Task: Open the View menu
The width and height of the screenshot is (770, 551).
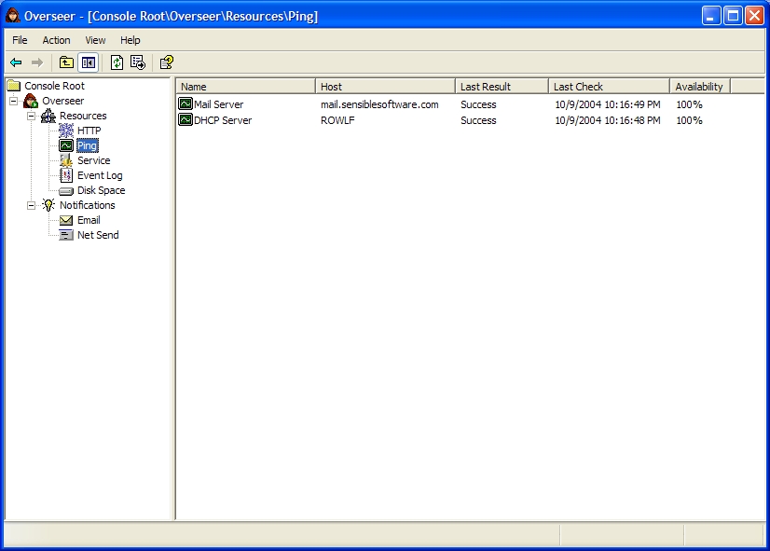Action: click(95, 40)
